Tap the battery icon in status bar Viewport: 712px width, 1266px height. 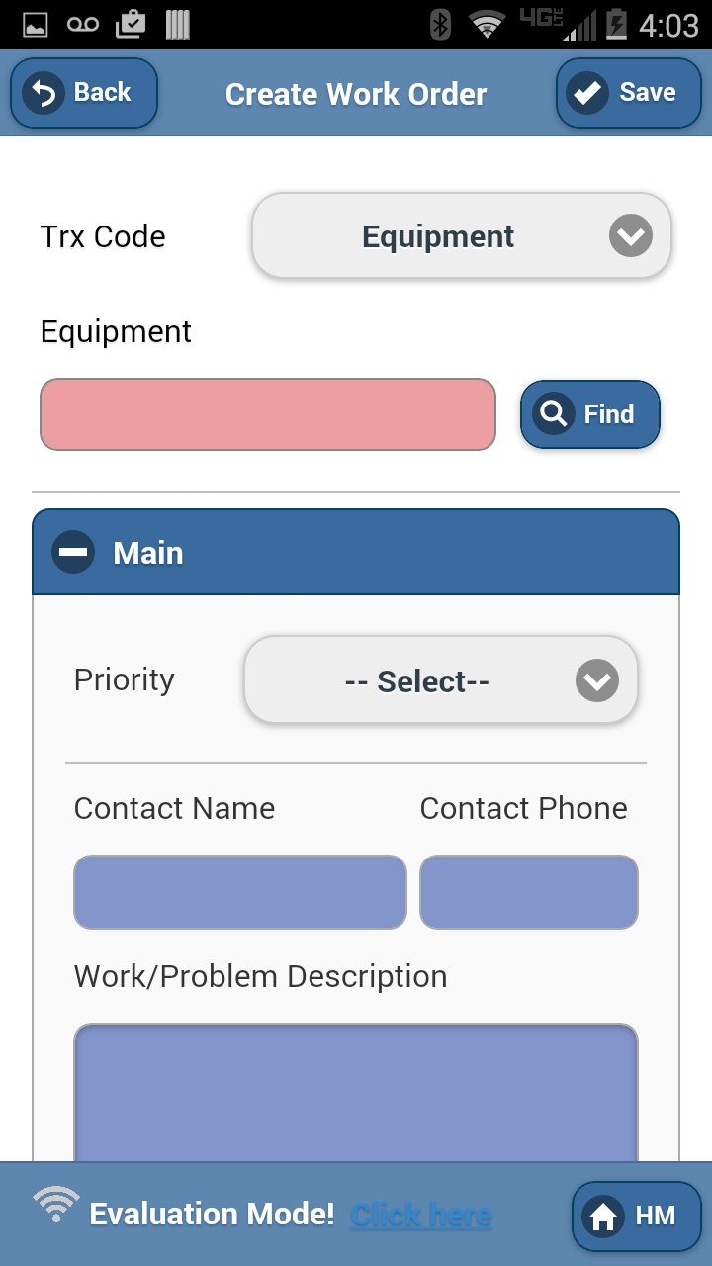pos(616,24)
